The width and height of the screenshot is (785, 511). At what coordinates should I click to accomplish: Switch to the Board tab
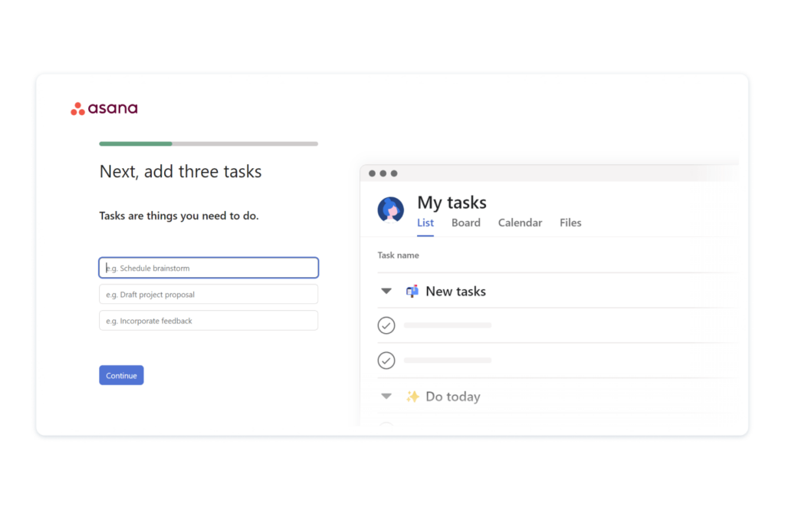(x=465, y=223)
